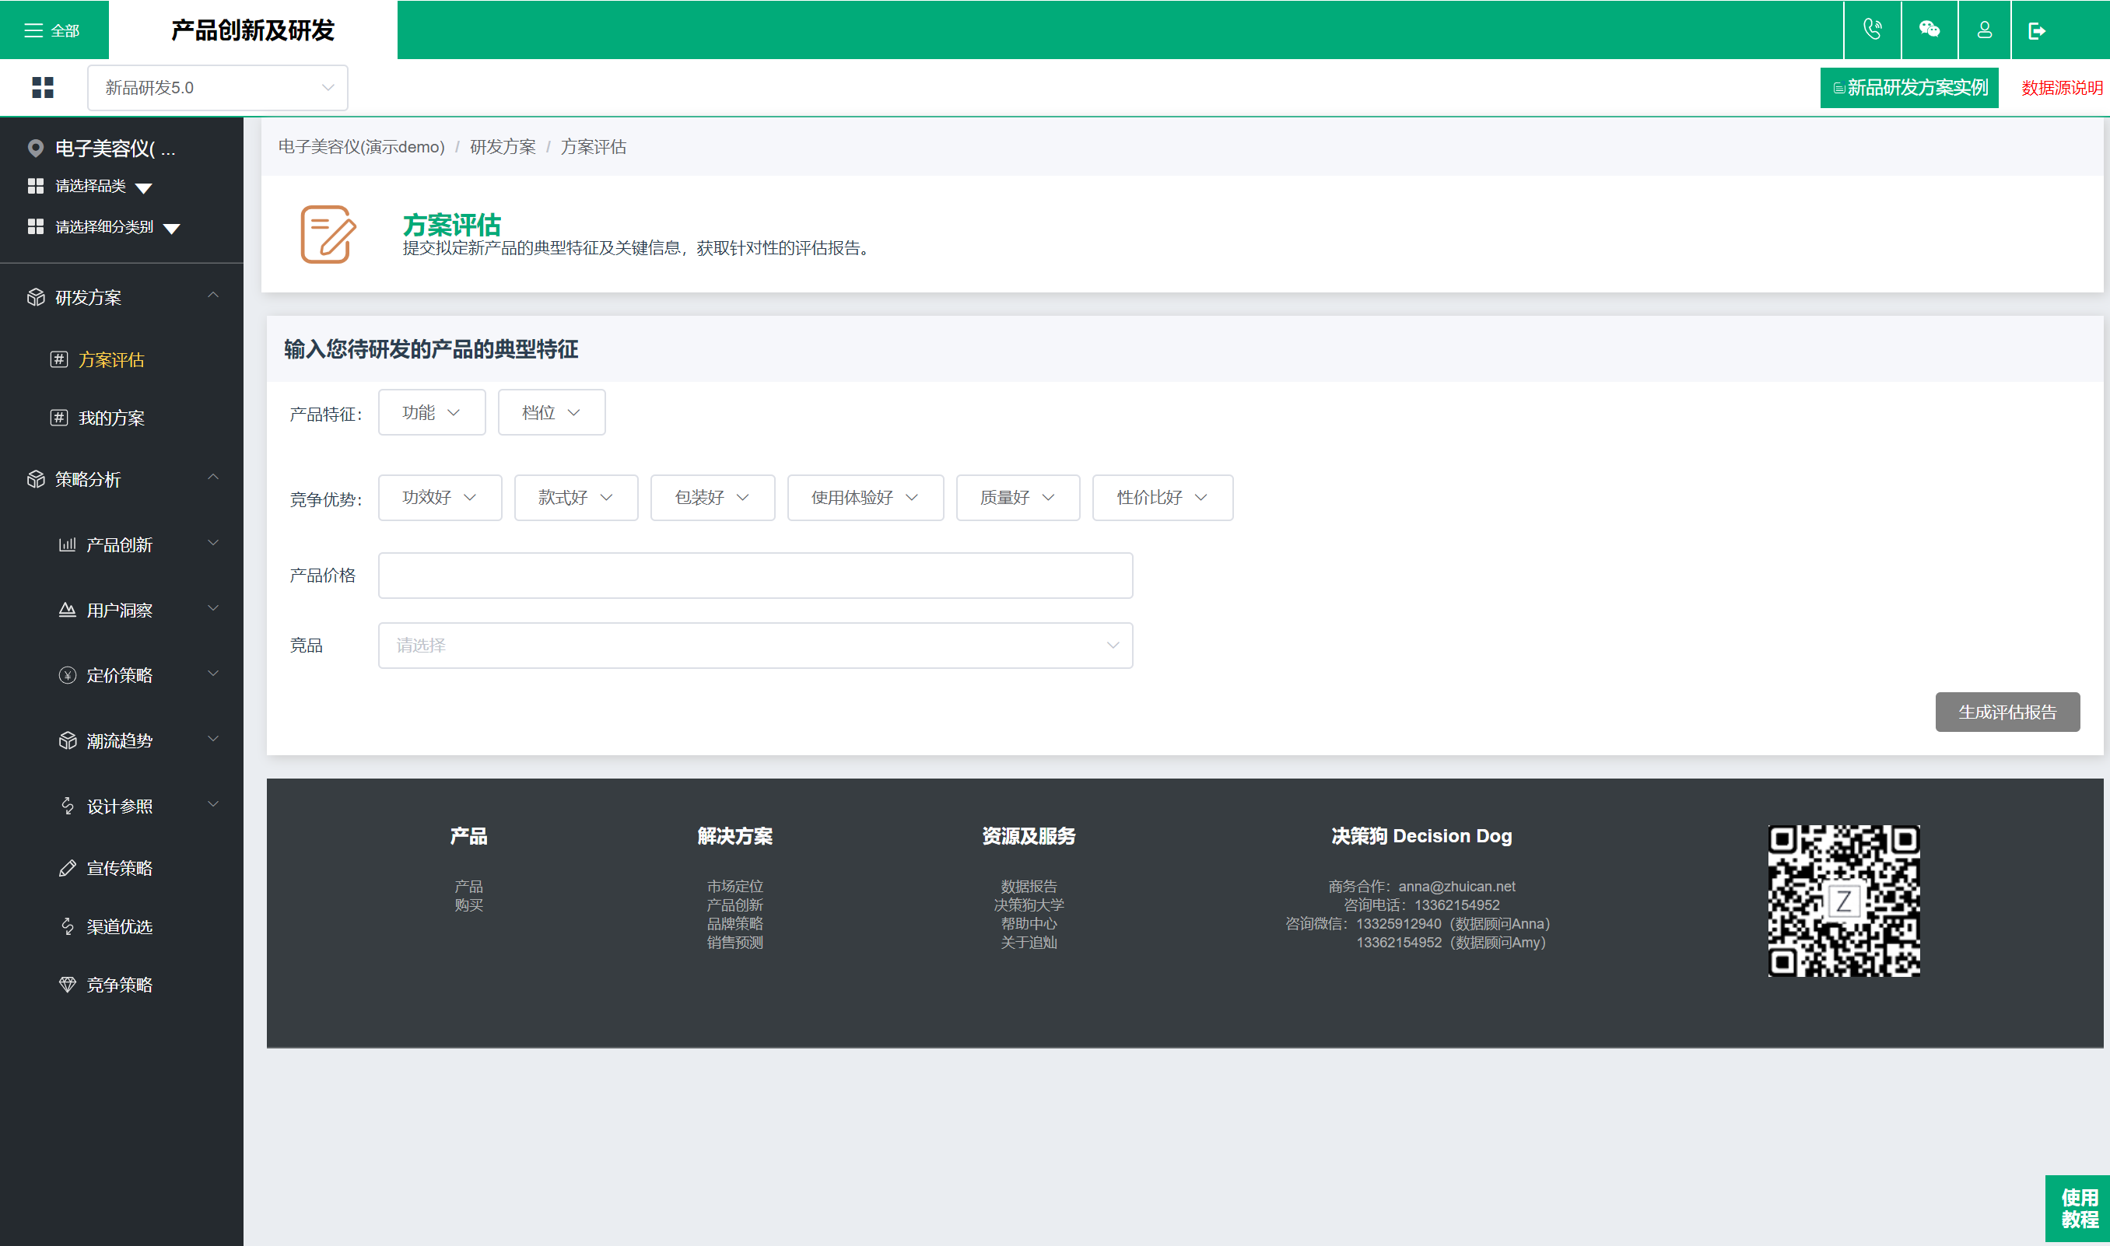Screen dimensions: 2110x1246
Task: Click the grid icon beside 请选择品类
Action: point(35,186)
